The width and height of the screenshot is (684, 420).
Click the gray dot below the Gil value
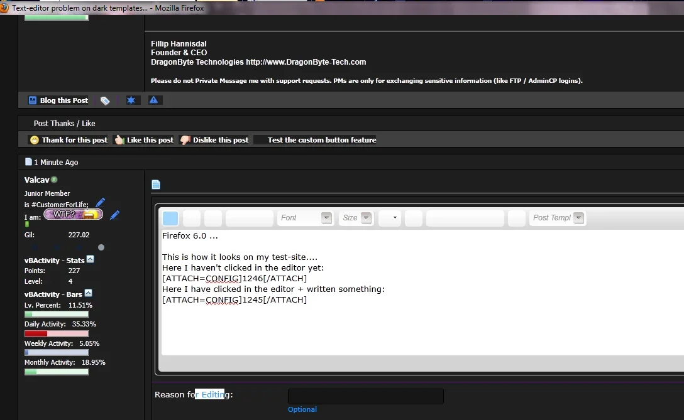tap(101, 247)
